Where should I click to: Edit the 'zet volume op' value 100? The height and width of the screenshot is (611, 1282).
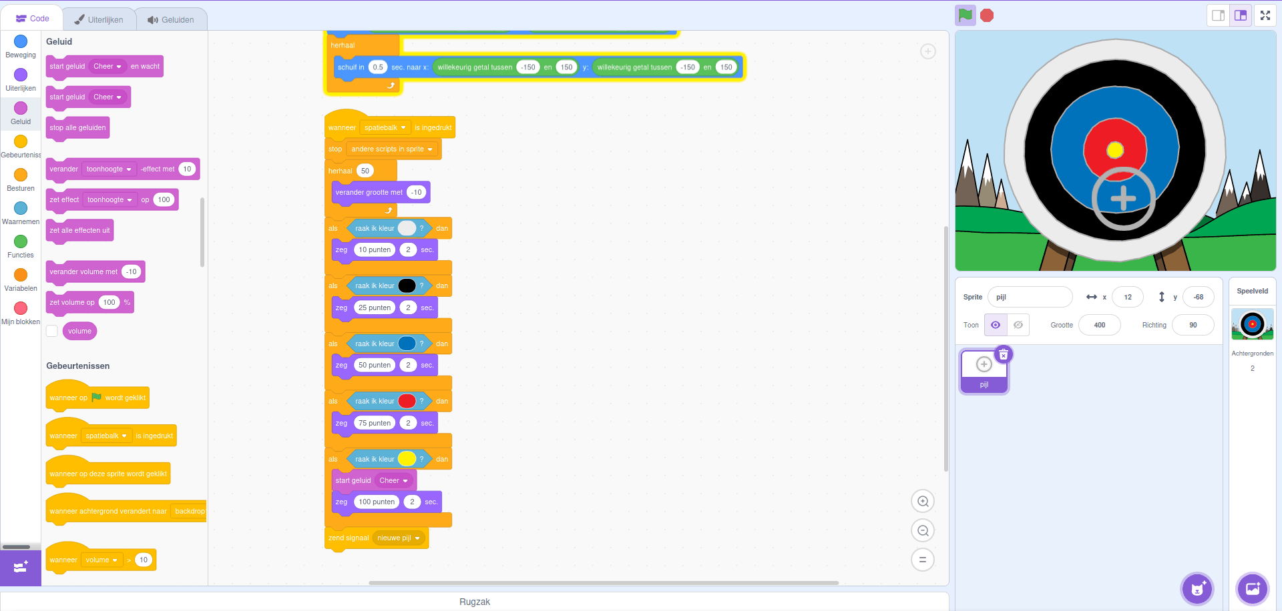click(110, 302)
